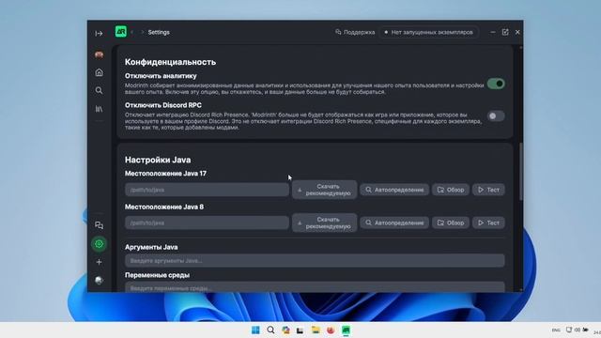Click Тест for Java 17
Screen dimensions: 601x338
[x=488, y=190]
